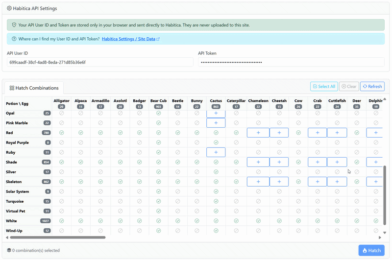Screen dimensions: 392x260
Task: Click the unavailable icon for Turquoise Badger
Action: 140,201
